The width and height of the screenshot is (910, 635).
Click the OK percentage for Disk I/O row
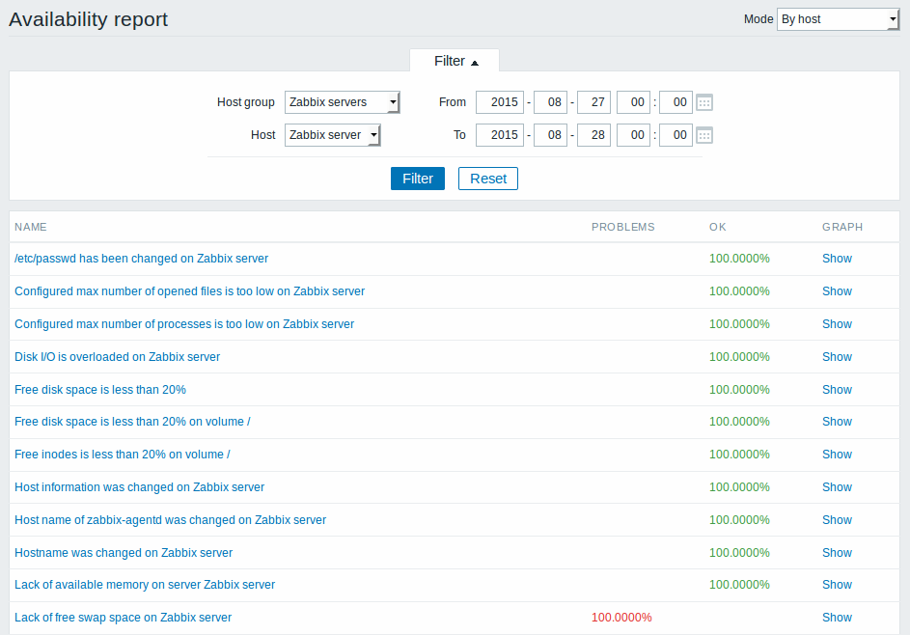pyautogui.click(x=739, y=357)
